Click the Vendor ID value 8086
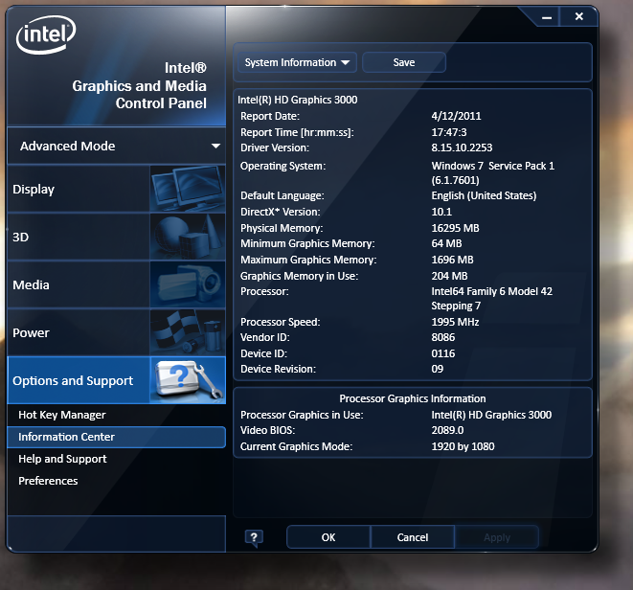633x590 pixels. [442, 337]
